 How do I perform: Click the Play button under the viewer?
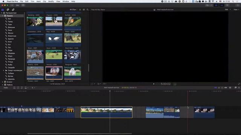pos(154,84)
